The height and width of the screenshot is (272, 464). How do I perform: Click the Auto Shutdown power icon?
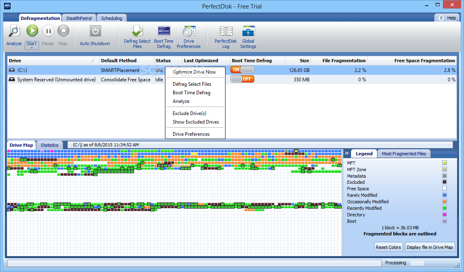(95, 31)
